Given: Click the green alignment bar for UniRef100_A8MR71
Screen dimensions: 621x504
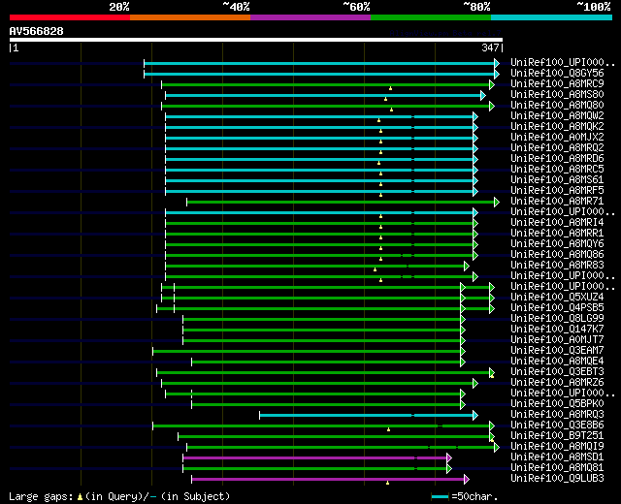Looking at the screenshot, I should click(341, 203).
